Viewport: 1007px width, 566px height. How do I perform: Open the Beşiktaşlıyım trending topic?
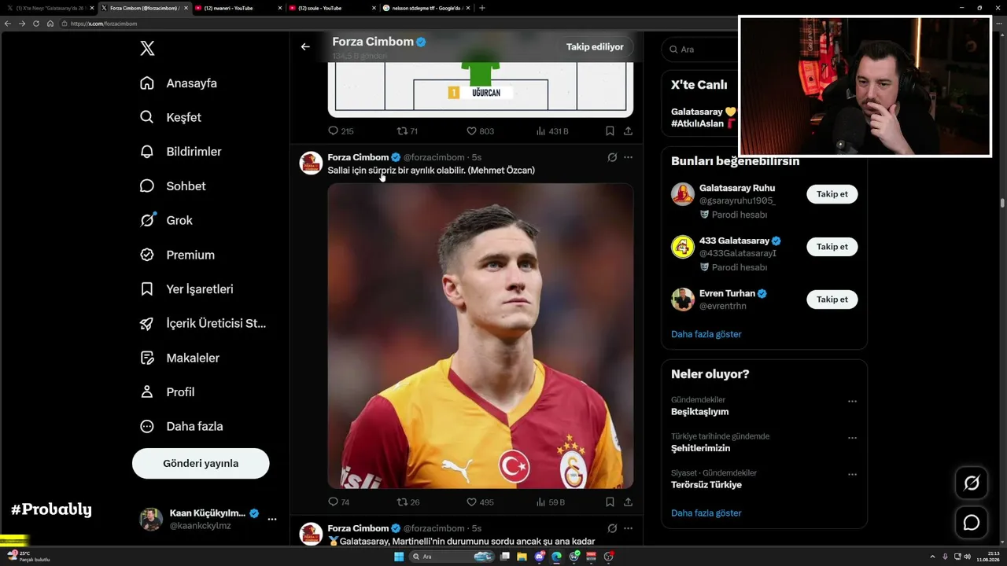[x=700, y=412]
